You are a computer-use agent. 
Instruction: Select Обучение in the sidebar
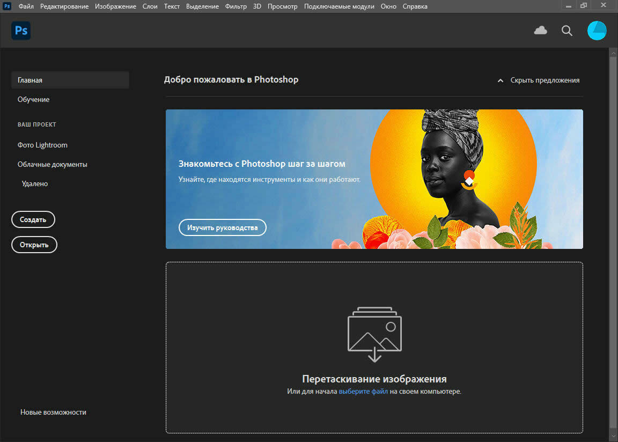pyautogui.click(x=33, y=99)
